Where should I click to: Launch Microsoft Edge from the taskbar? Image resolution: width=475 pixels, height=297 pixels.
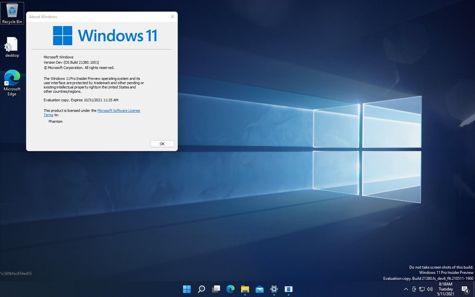[230, 289]
